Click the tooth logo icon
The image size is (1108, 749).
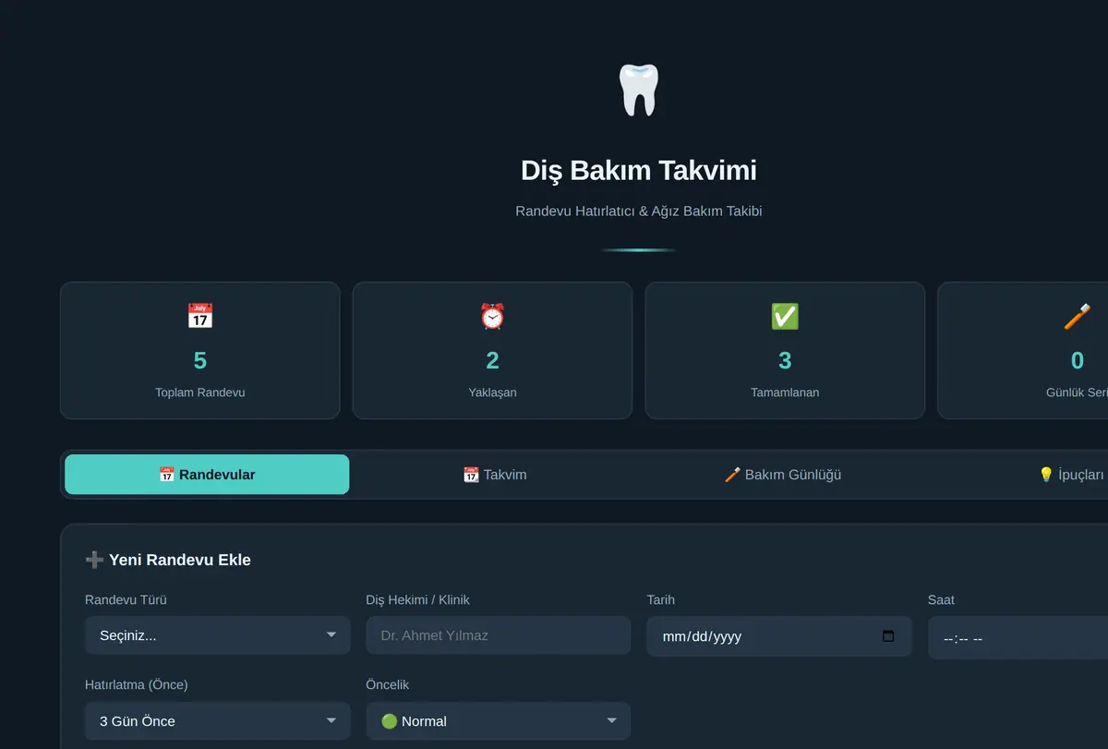(638, 90)
